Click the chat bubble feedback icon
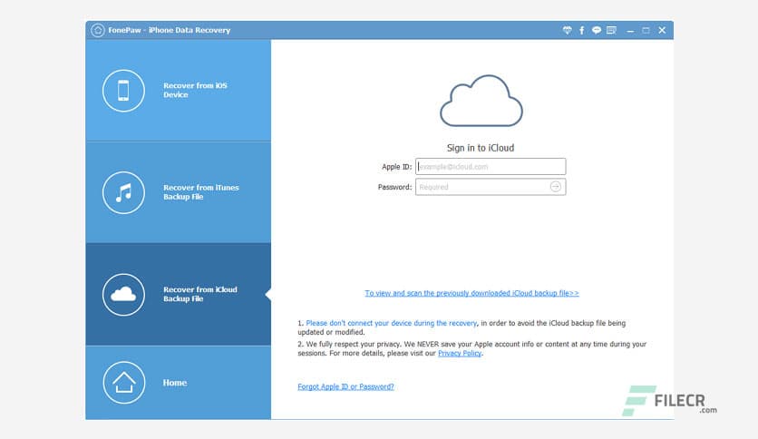 pyautogui.click(x=596, y=30)
